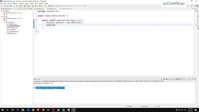
Task: Click the Quick Access search magnifier icon
Action: (x=187, y=6)
